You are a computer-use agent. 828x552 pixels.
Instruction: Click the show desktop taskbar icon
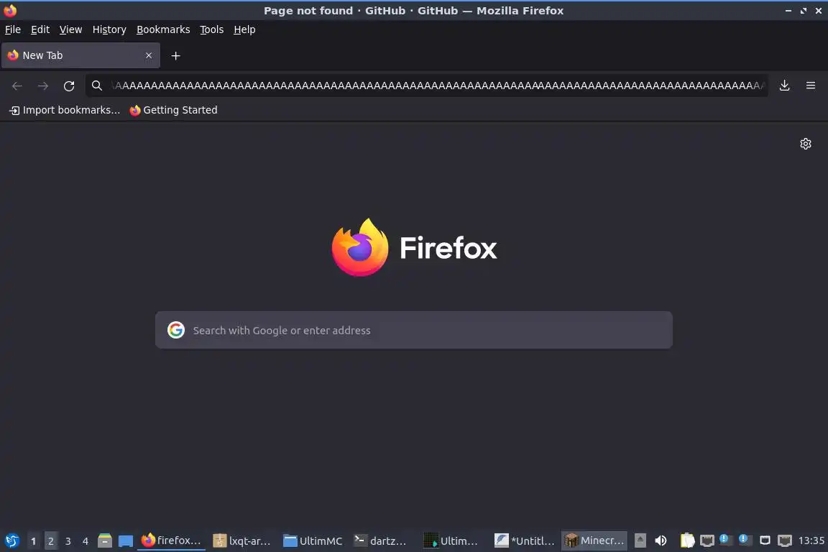(x=126, y=541)
